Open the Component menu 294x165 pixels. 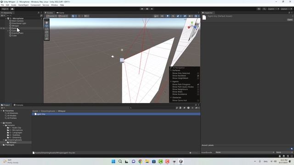[x=35, y=5]
